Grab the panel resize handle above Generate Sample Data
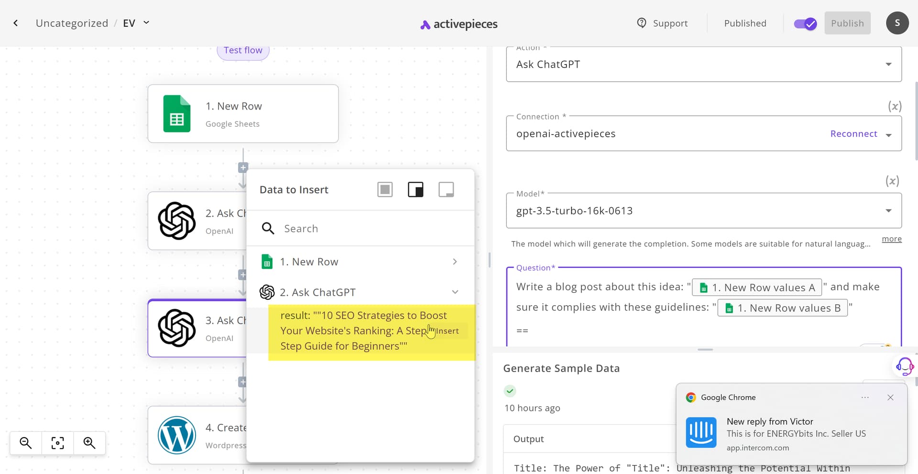This screenshot has height=474, width=918. [x=705, y=350]
